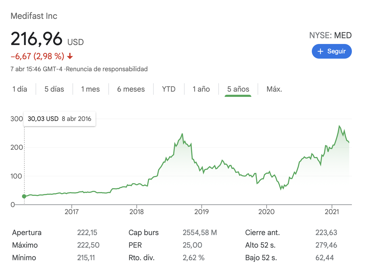
Task: Click the Seguir follow button
Action: 332,51
